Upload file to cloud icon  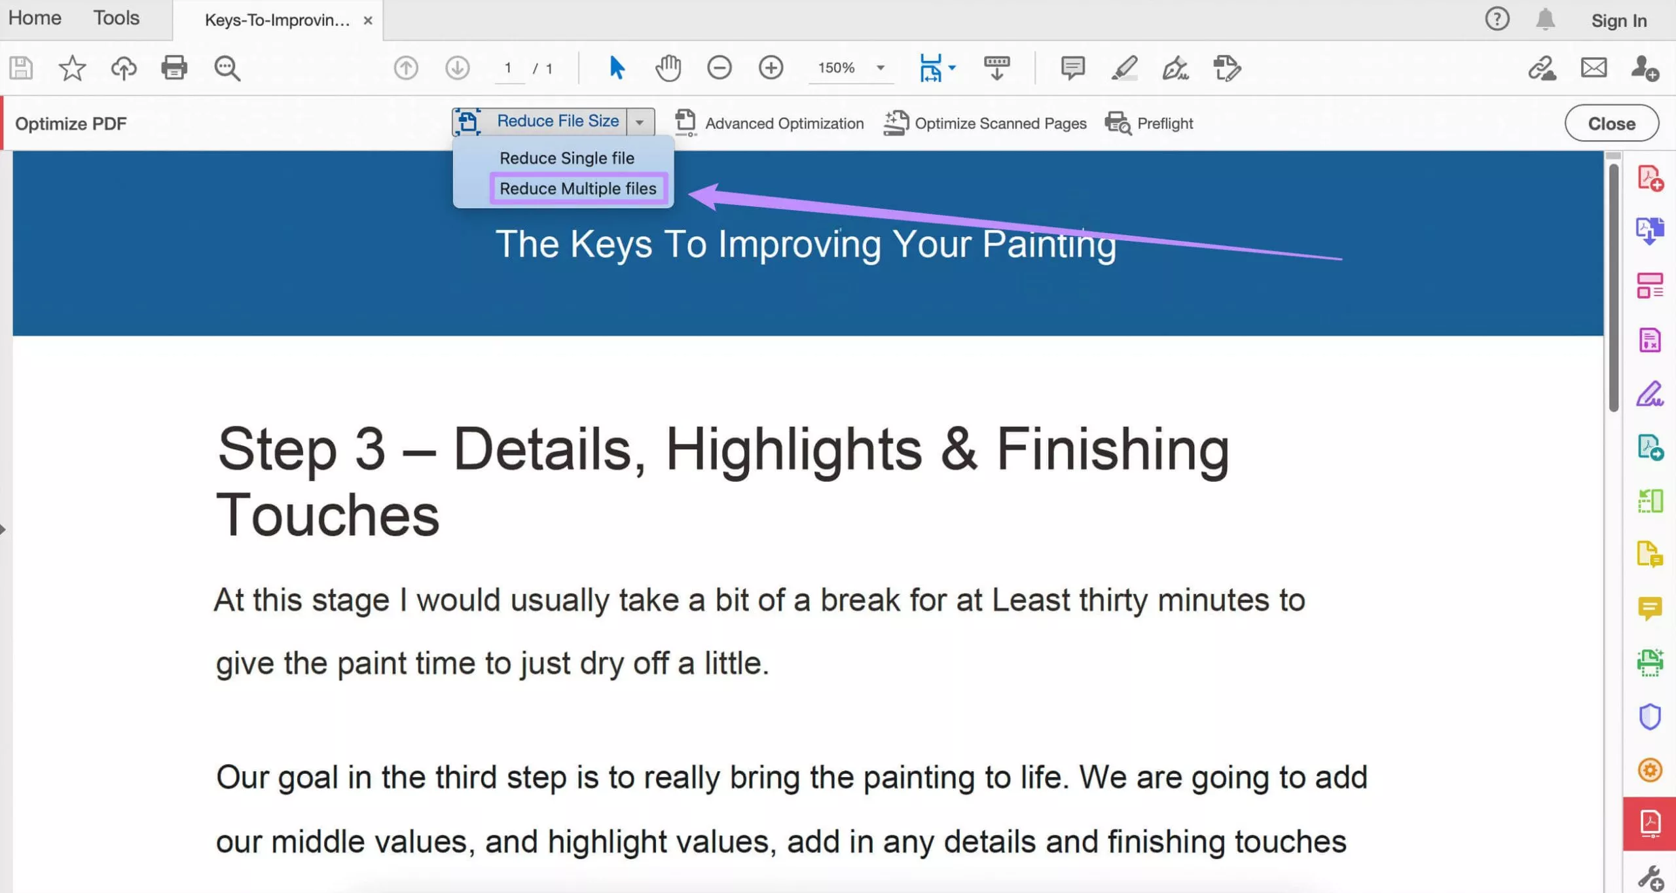(123, 67)
